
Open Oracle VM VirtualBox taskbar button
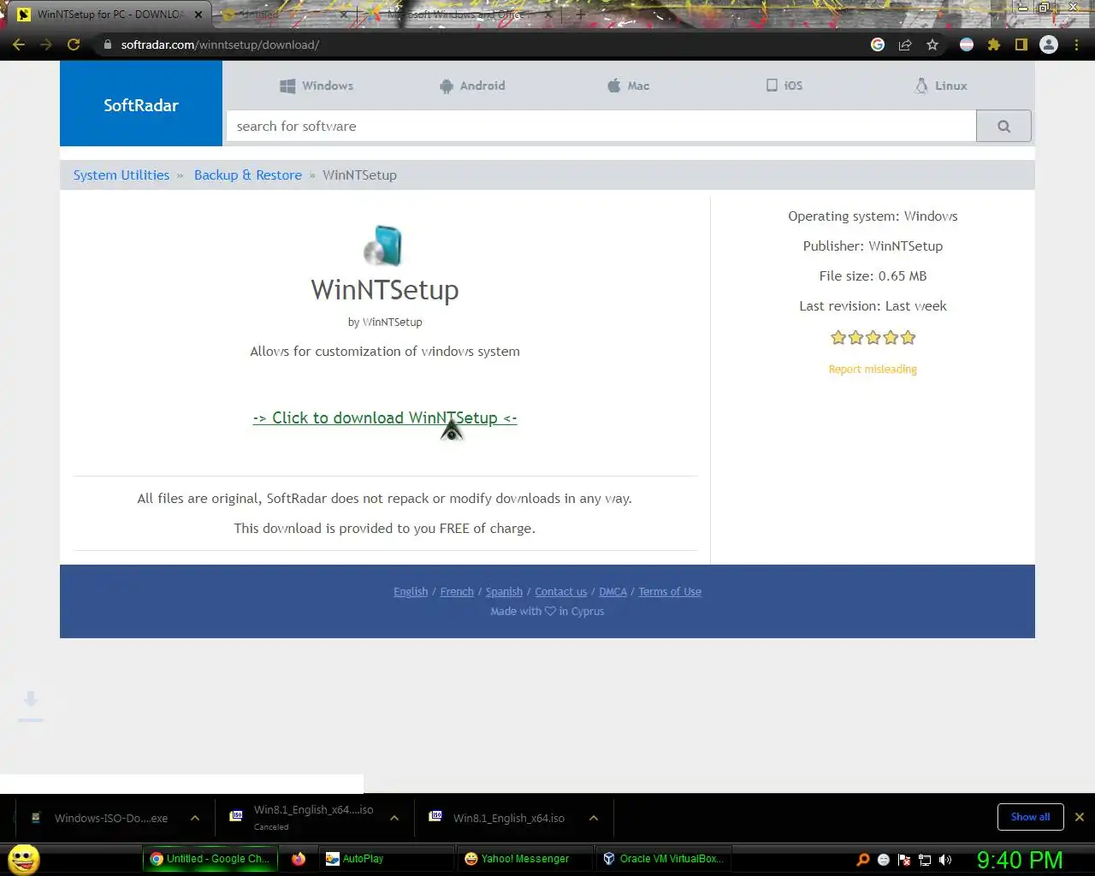point(664,859)
